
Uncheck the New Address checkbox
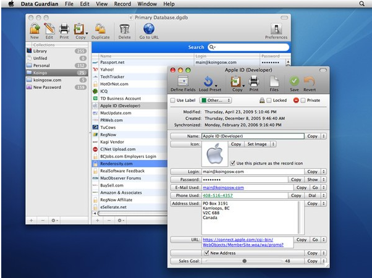tap(206, 253)
